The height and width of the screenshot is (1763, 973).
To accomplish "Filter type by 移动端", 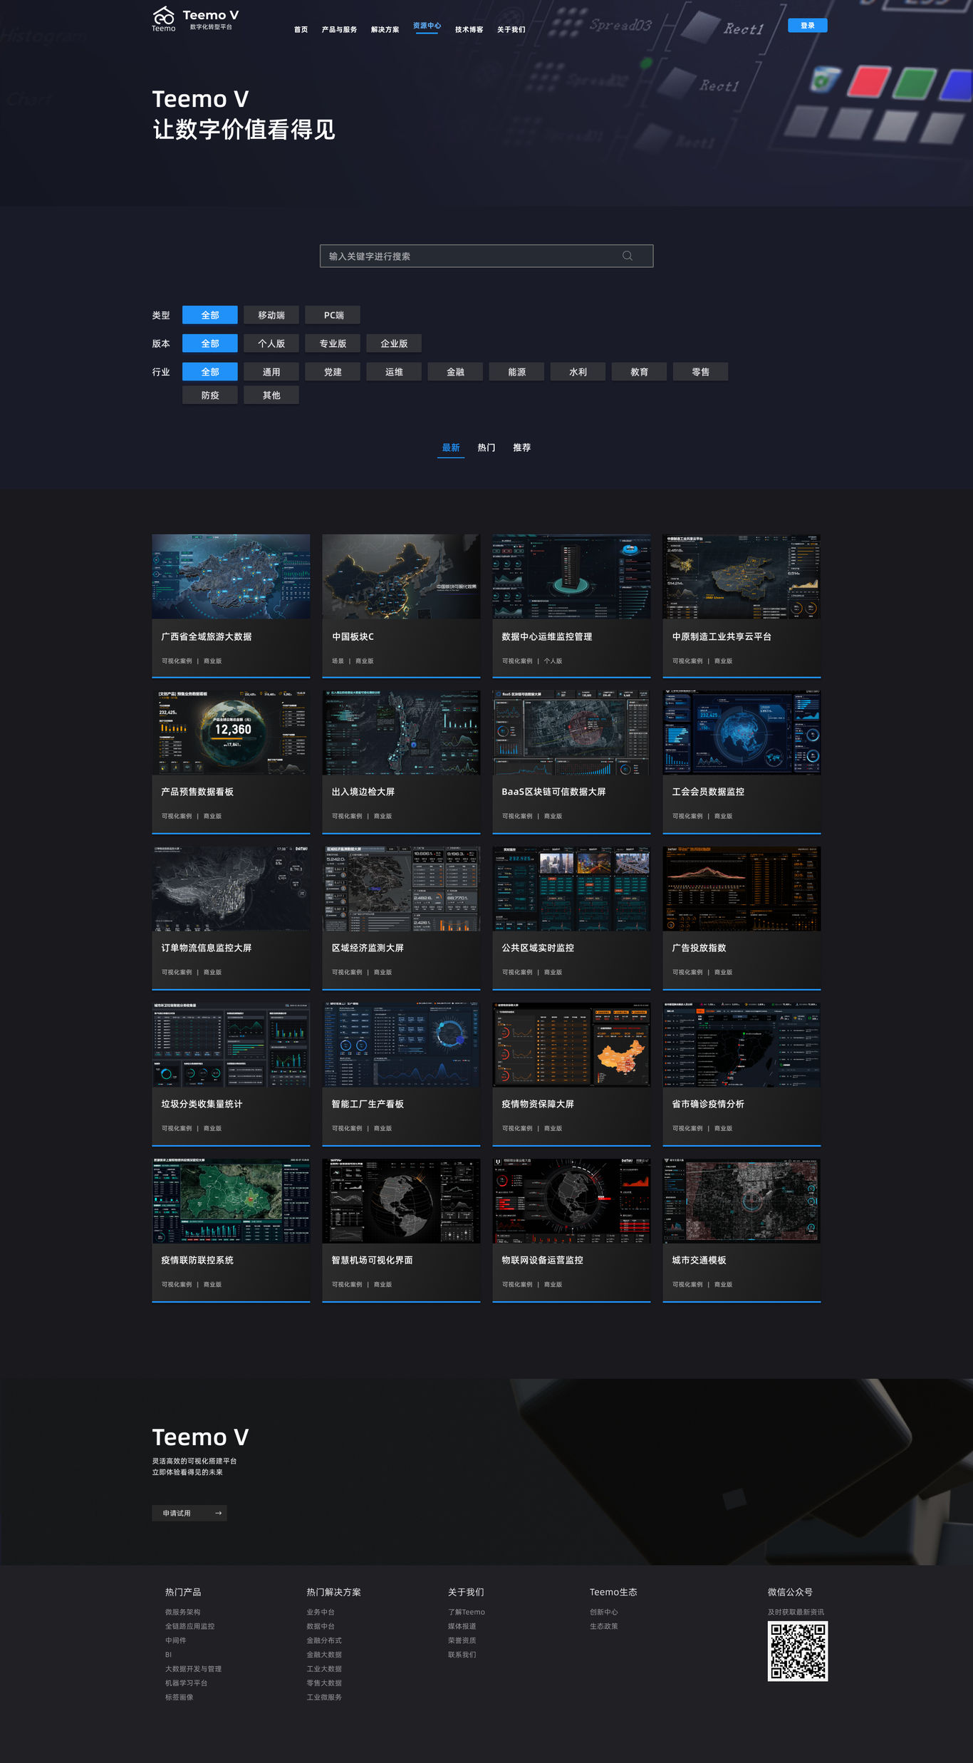I will [271, 315].
